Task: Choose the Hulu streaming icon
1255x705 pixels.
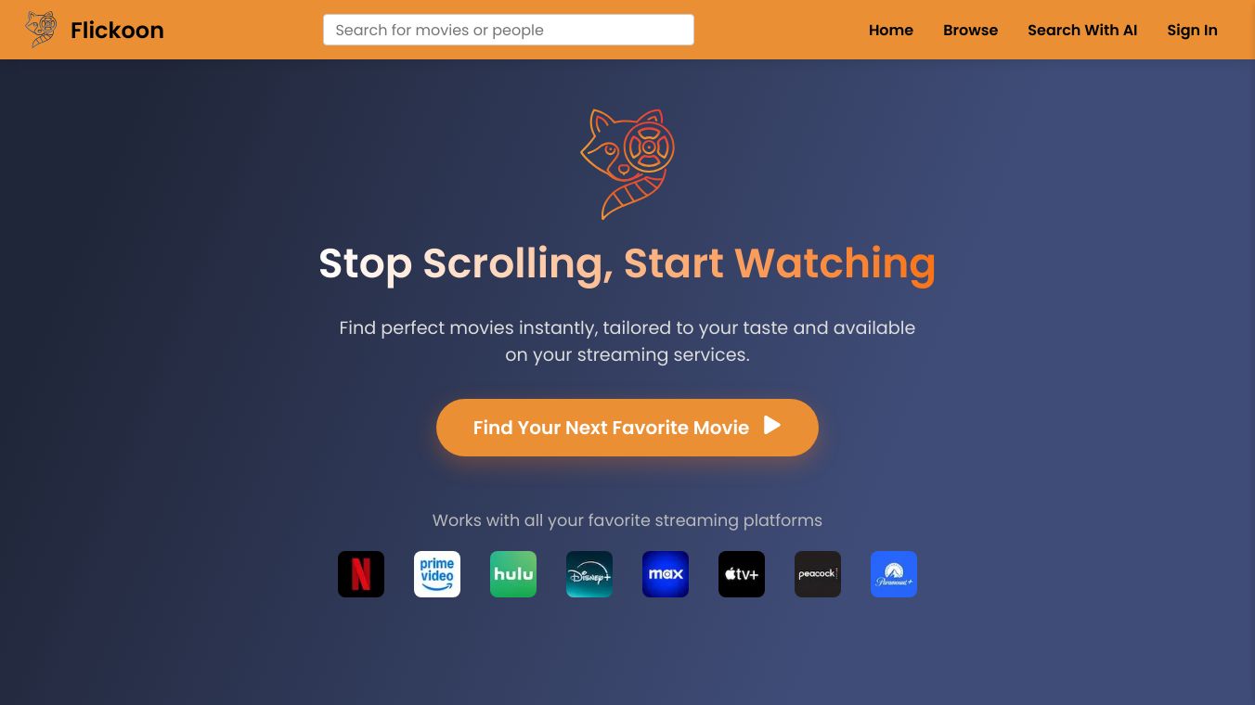Action: (x=513, y=574)
